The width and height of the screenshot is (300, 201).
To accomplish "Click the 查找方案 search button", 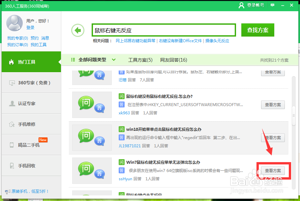I will (258, 30).
